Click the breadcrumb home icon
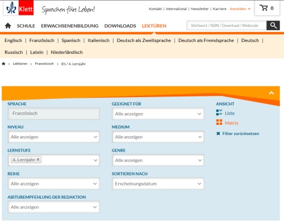The width and height of the screenshot is (284, 222). [3, 64]
